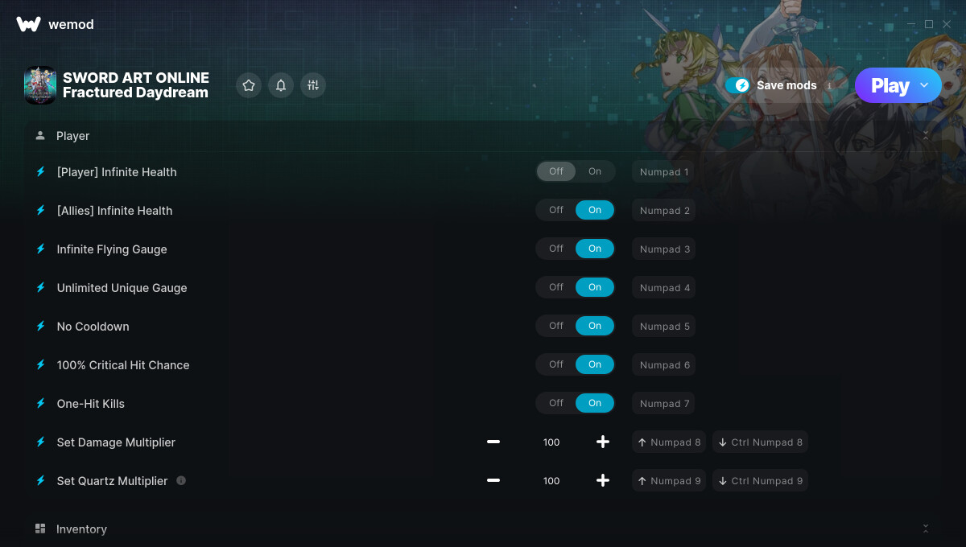Viewport: 966px width, 547px height.
Task: Click the Play button
Action: coord(890,85)
